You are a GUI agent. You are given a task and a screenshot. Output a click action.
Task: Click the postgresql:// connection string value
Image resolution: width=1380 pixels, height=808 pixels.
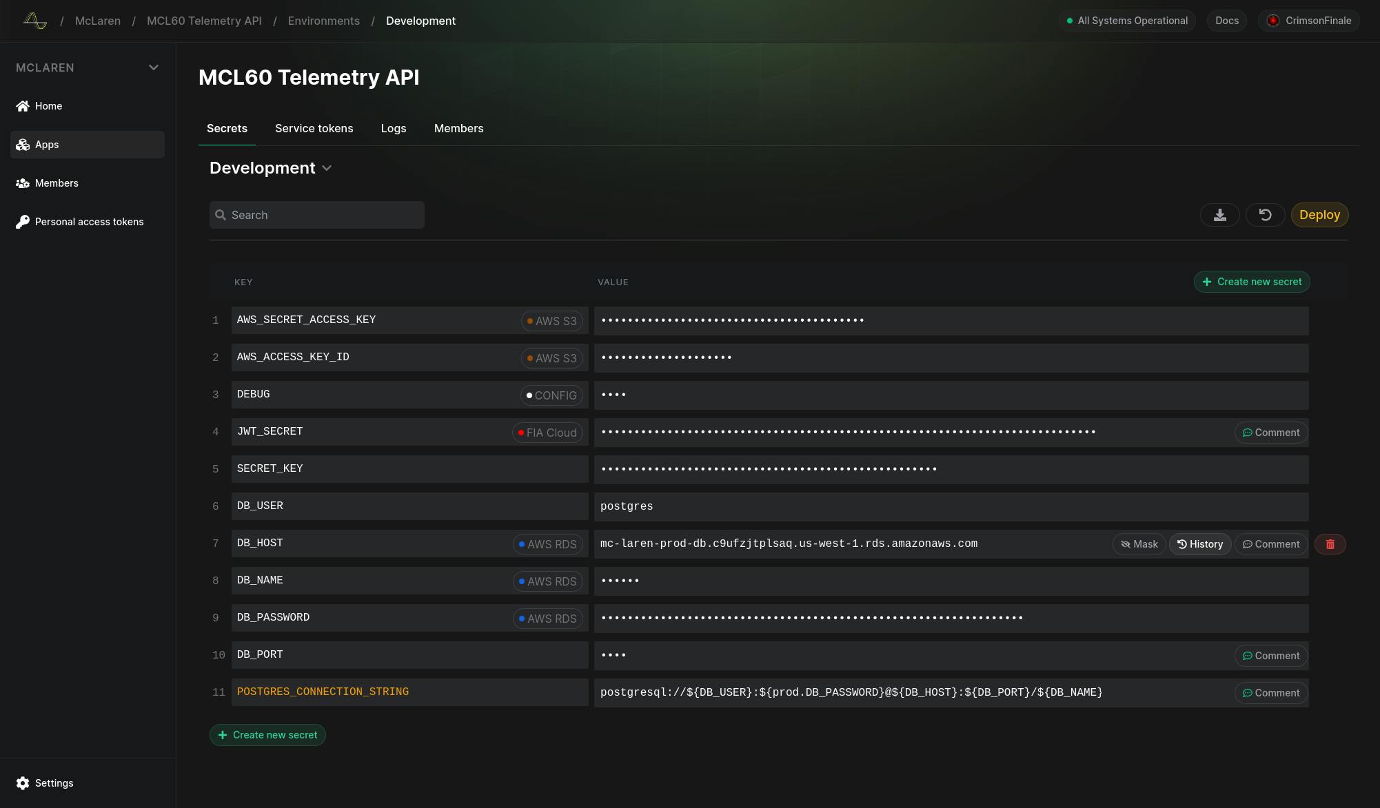[851, 692]
